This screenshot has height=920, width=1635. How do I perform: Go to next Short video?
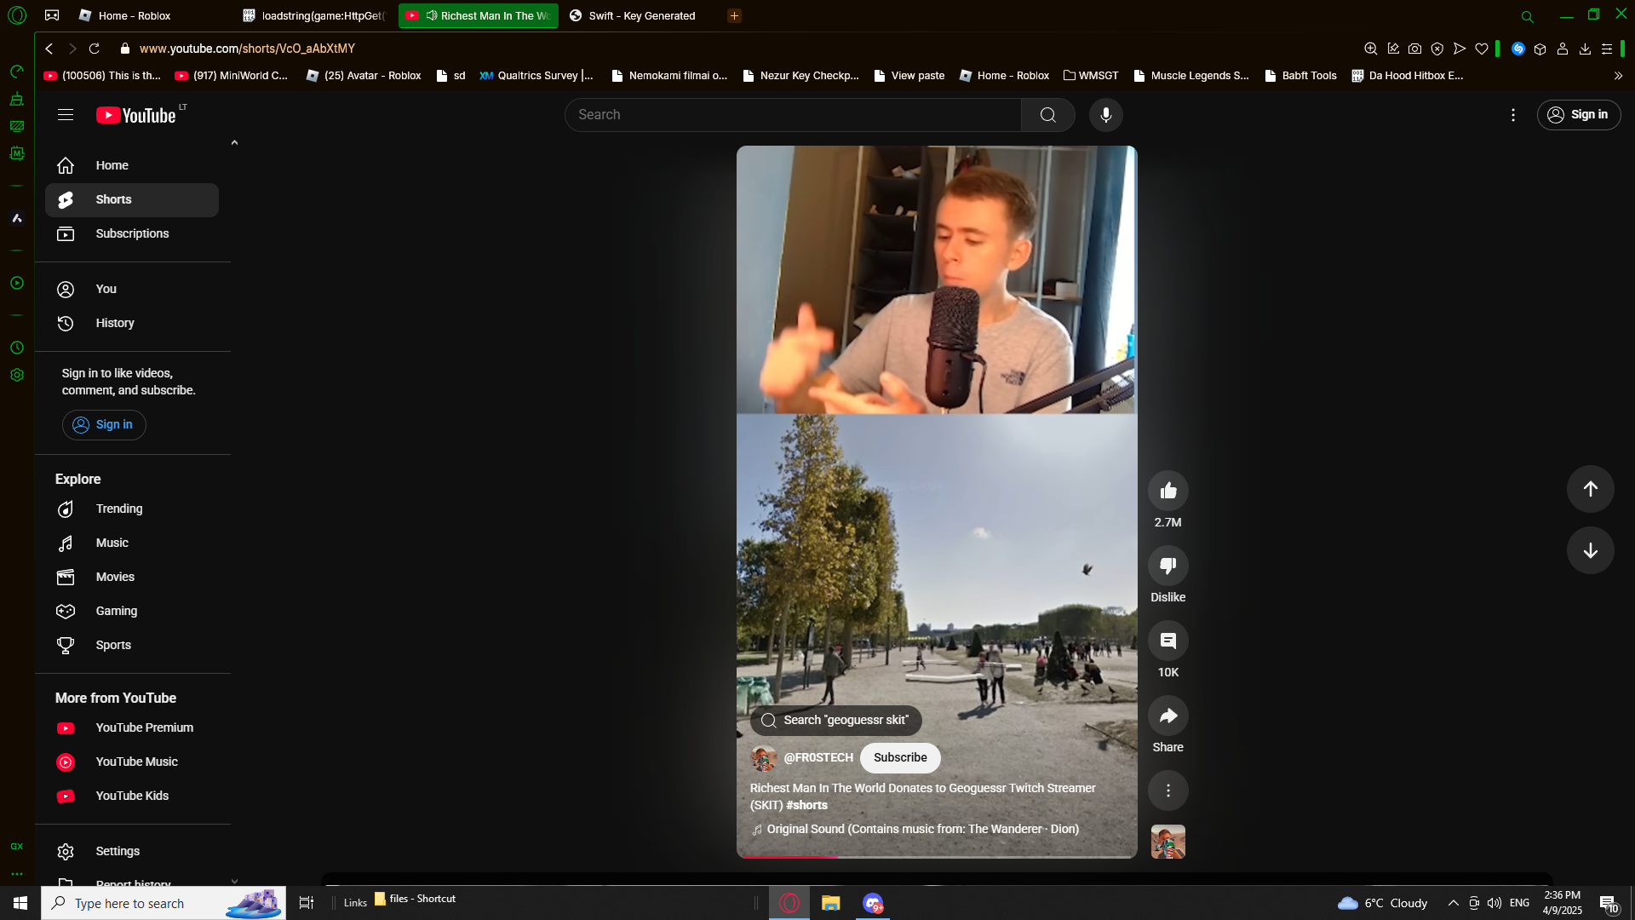pos(1590,550)
